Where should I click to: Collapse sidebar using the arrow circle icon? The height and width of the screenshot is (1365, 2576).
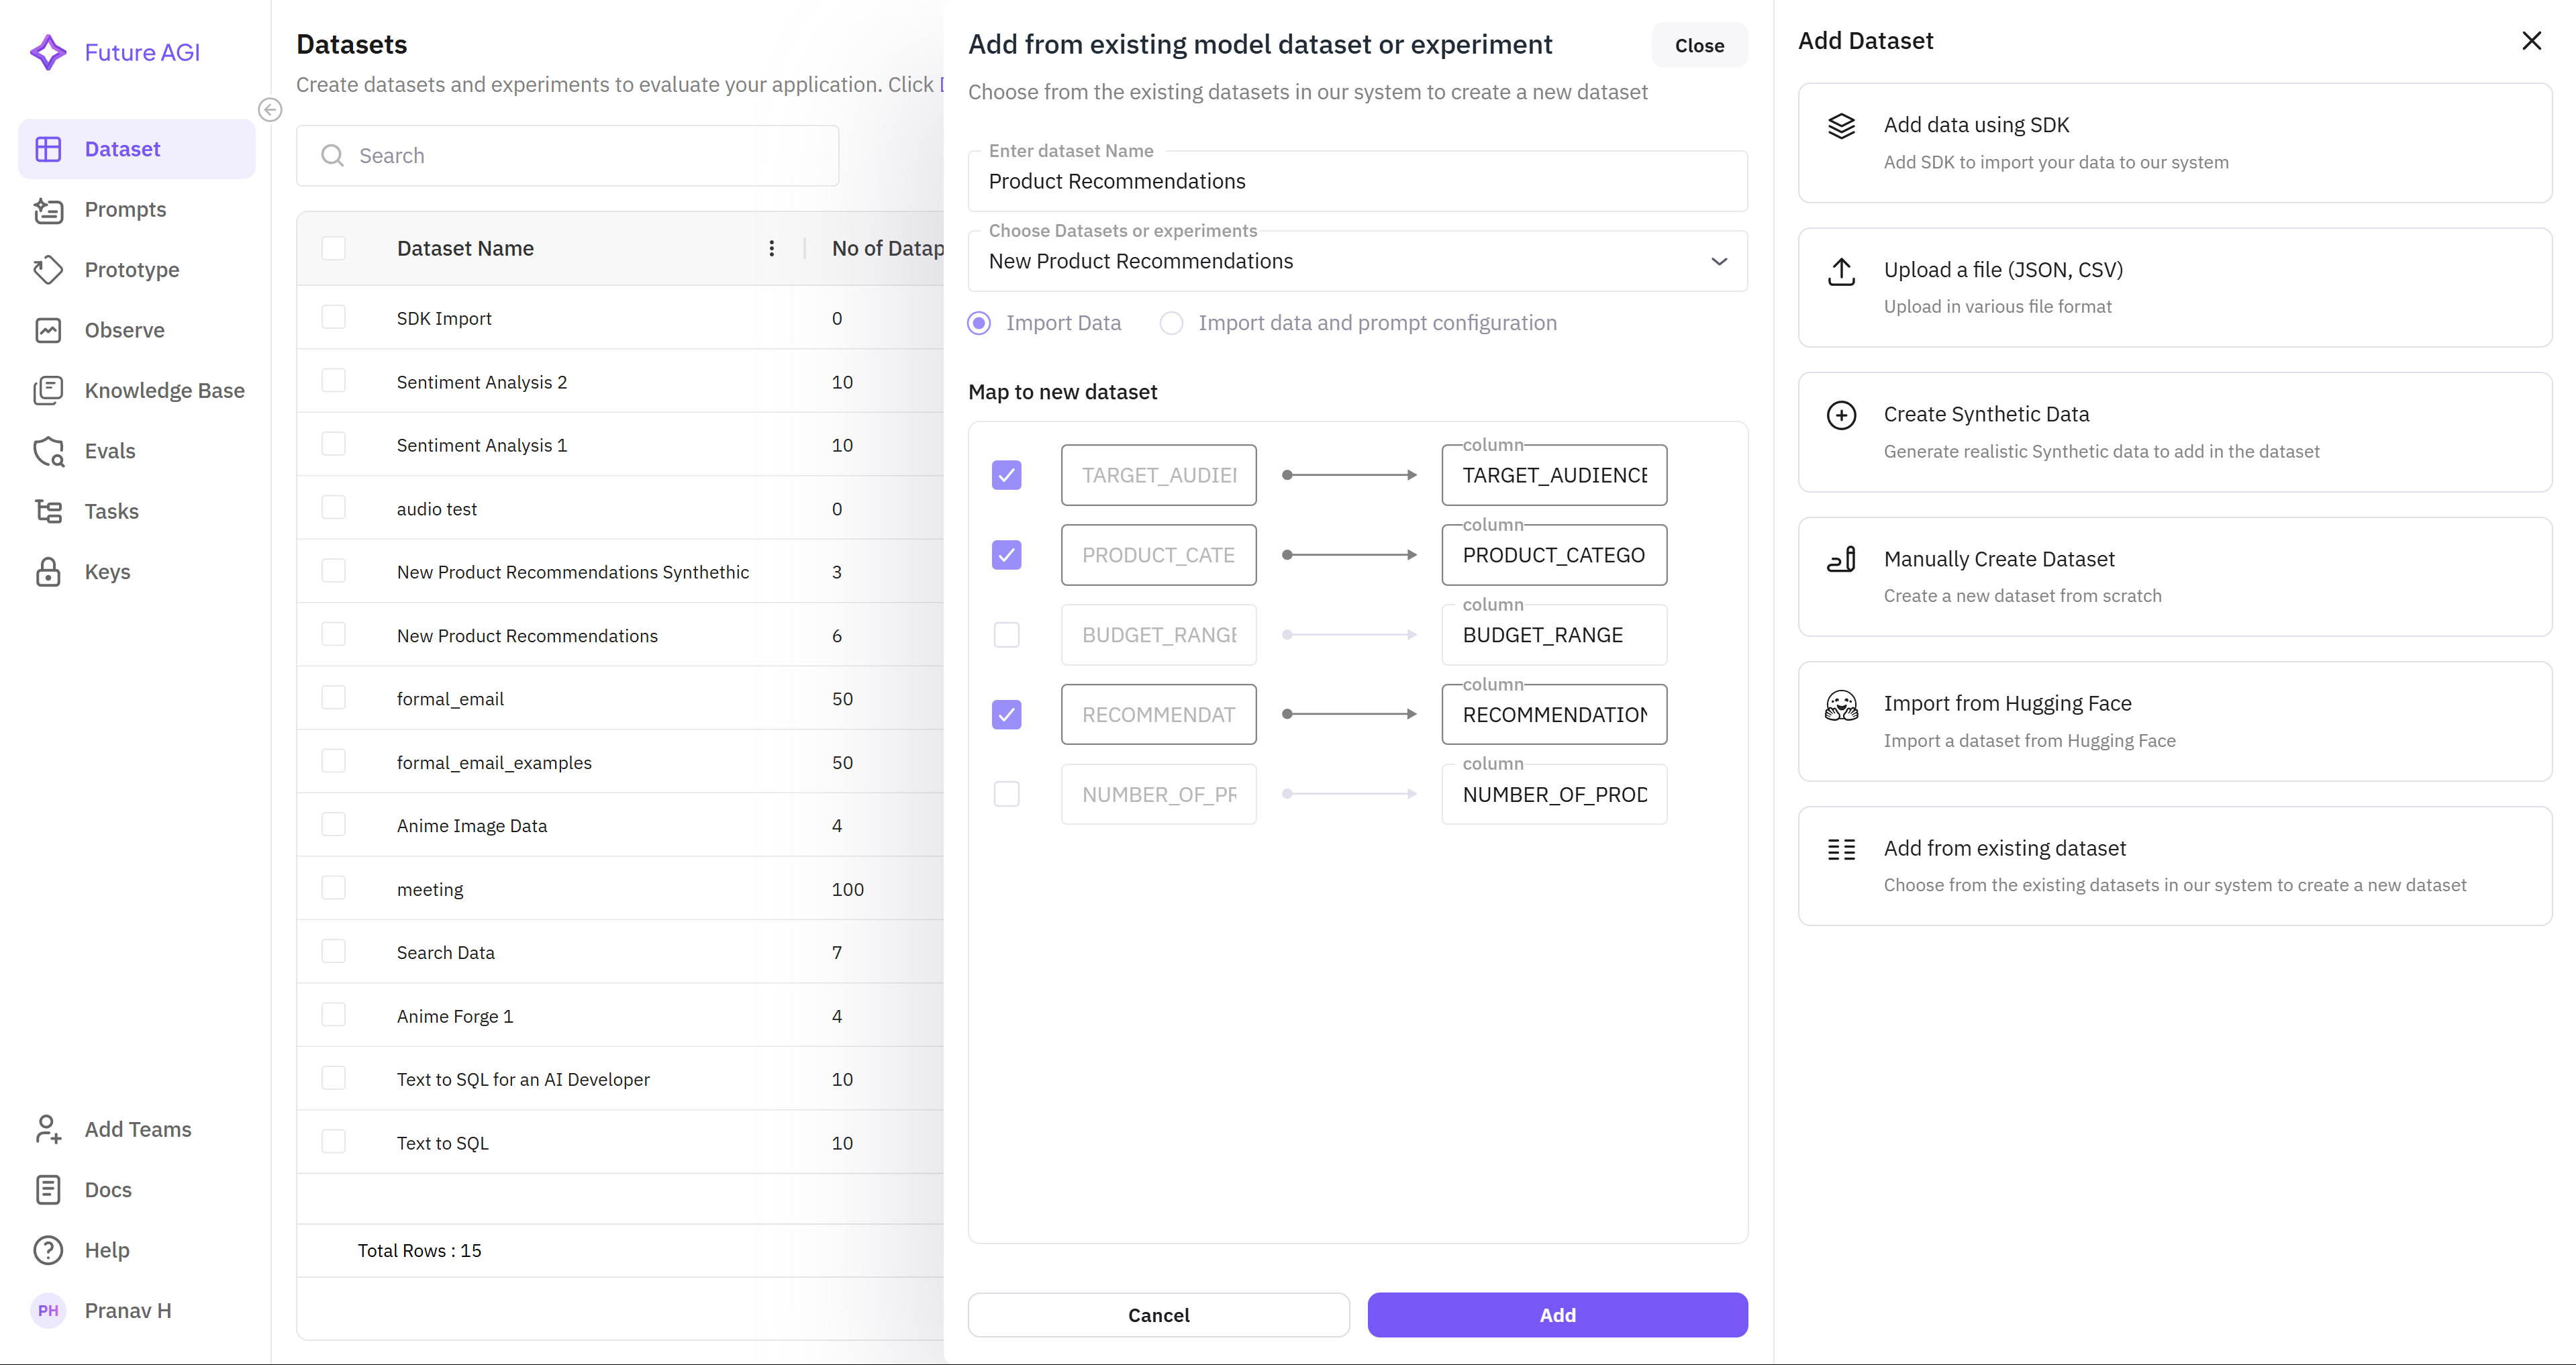coord(270,110)
